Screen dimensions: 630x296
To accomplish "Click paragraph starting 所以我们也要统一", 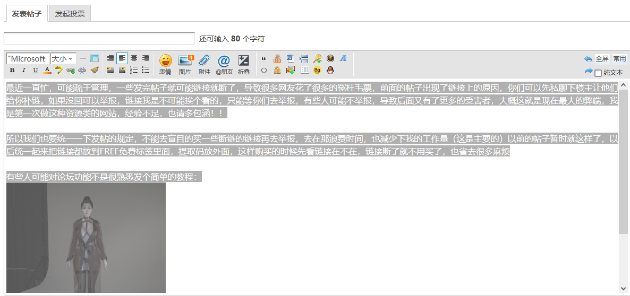I will coord(312,145).
